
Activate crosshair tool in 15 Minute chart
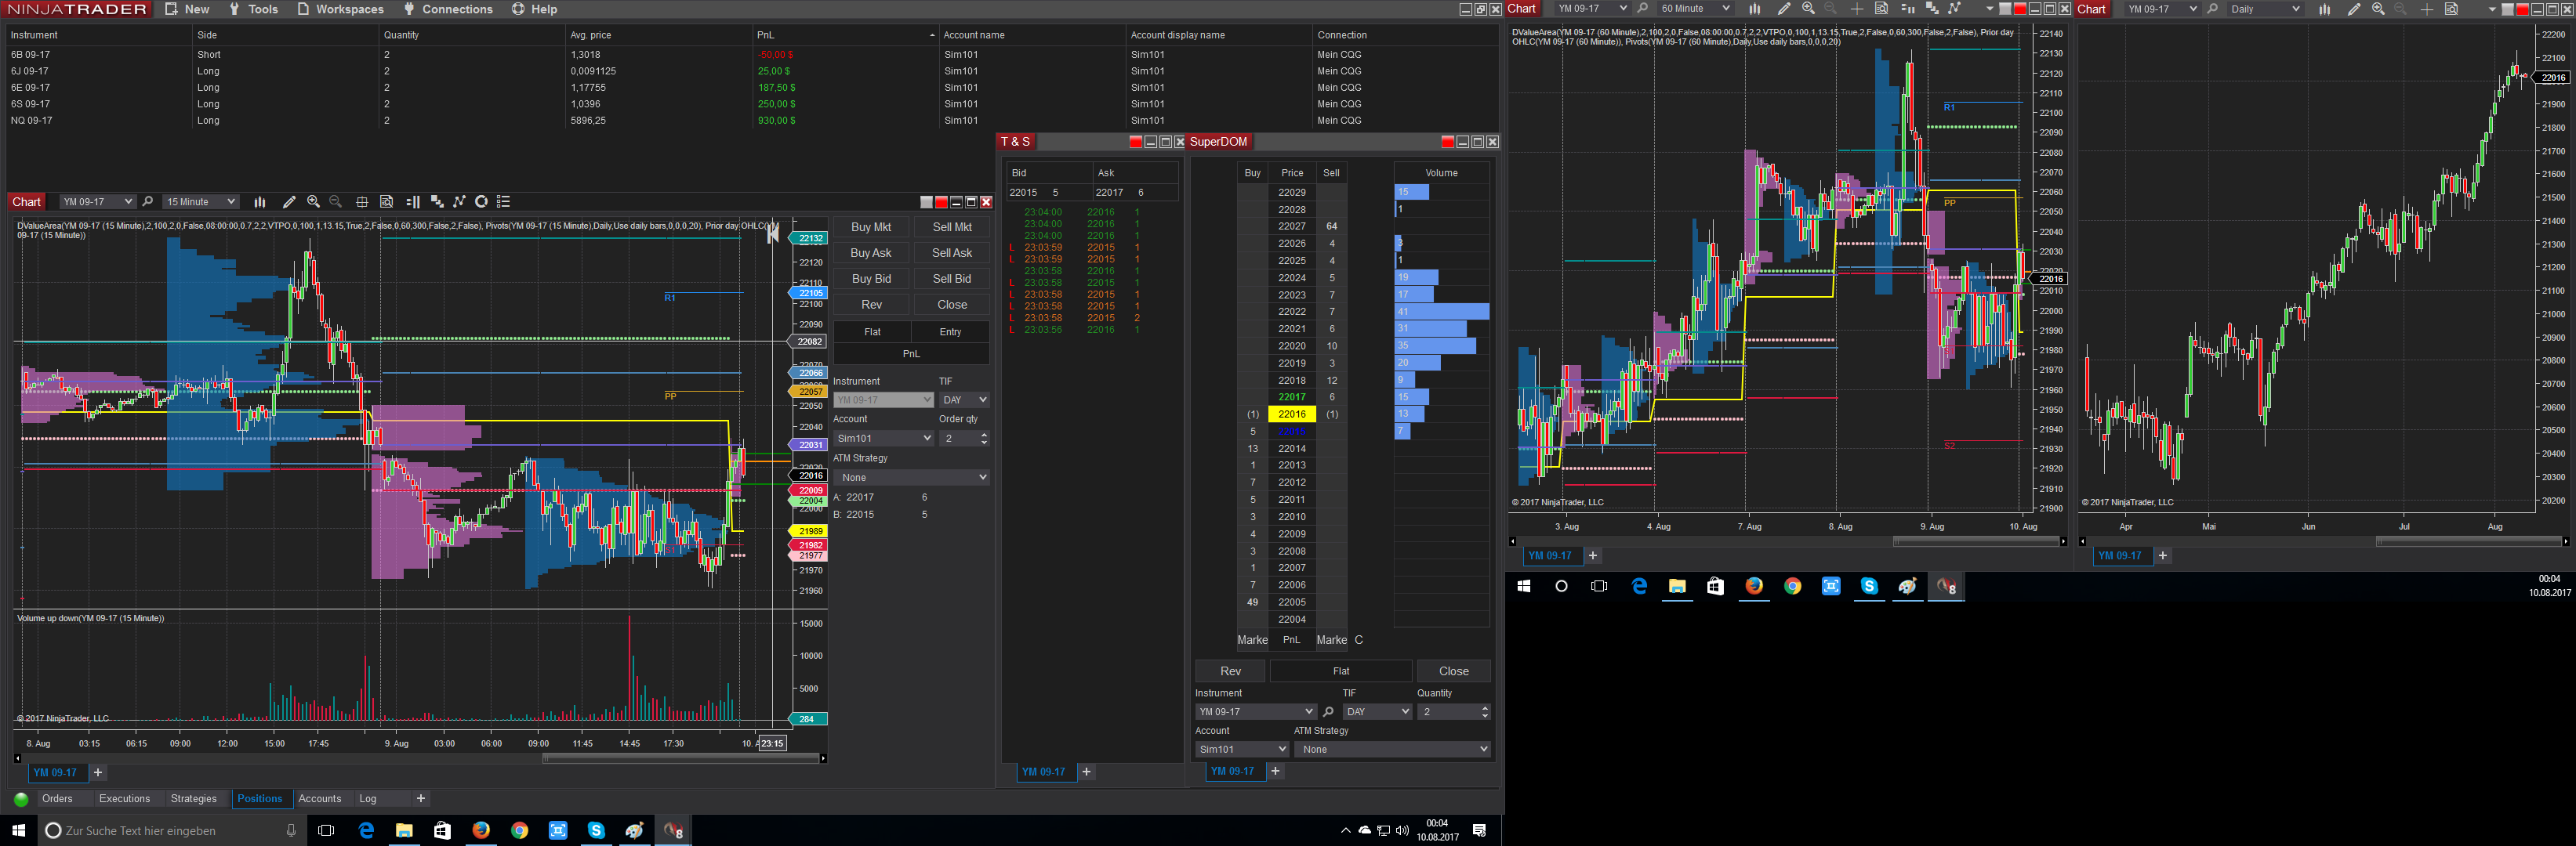[x=362, y=202]
